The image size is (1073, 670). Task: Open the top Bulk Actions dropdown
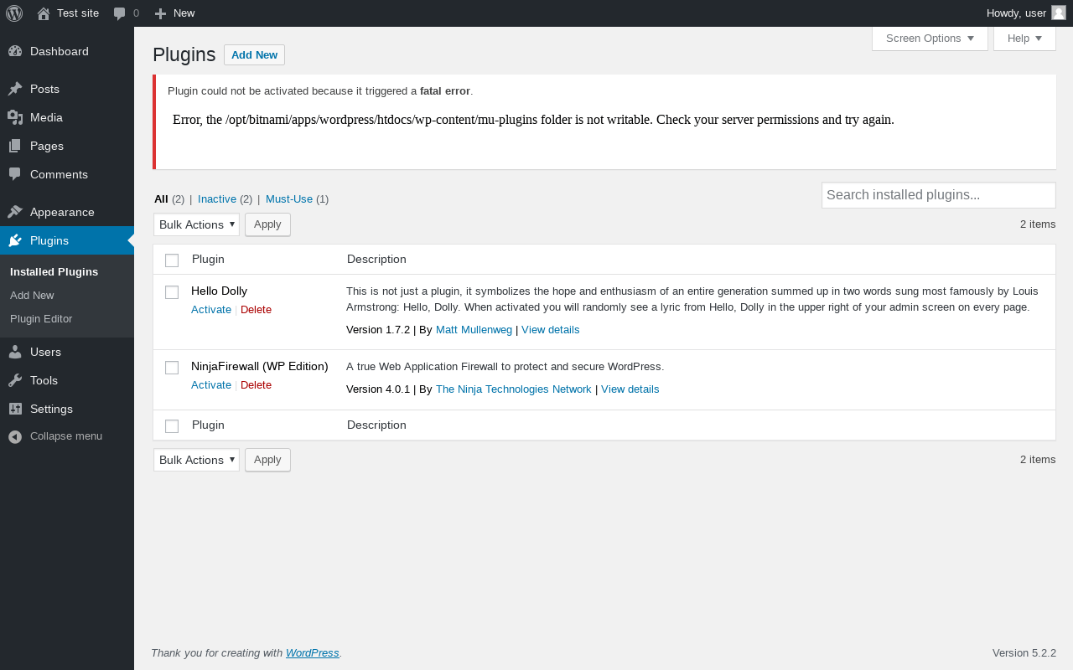pyautogui.click(x=196, y=224)
